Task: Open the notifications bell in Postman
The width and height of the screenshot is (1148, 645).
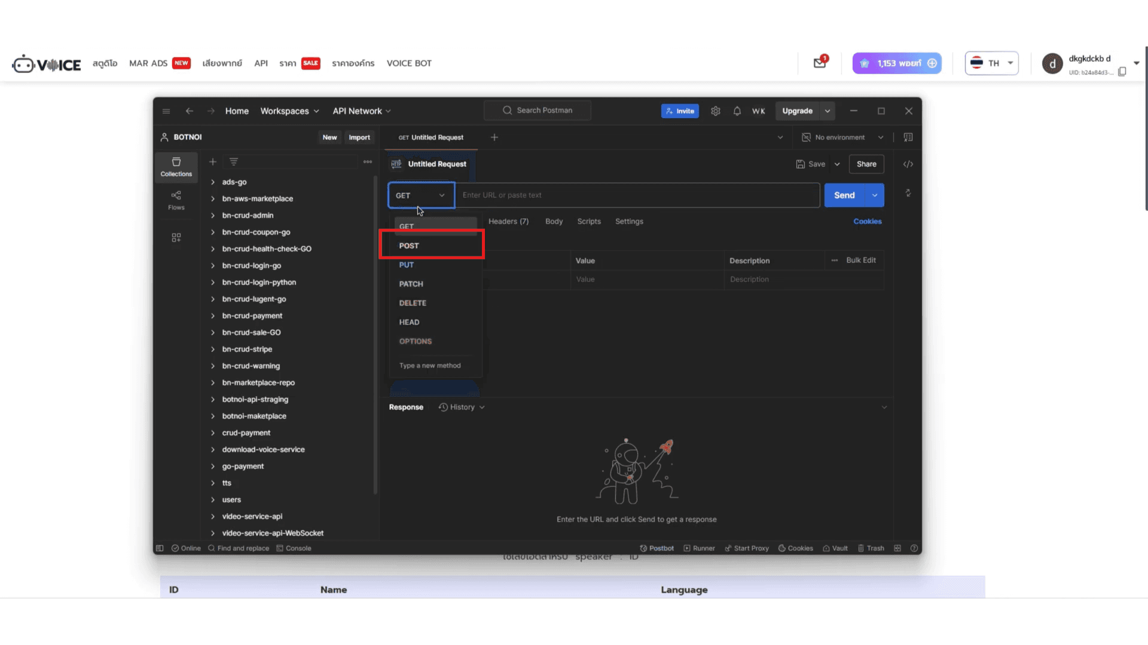Action: click(737, 111)
